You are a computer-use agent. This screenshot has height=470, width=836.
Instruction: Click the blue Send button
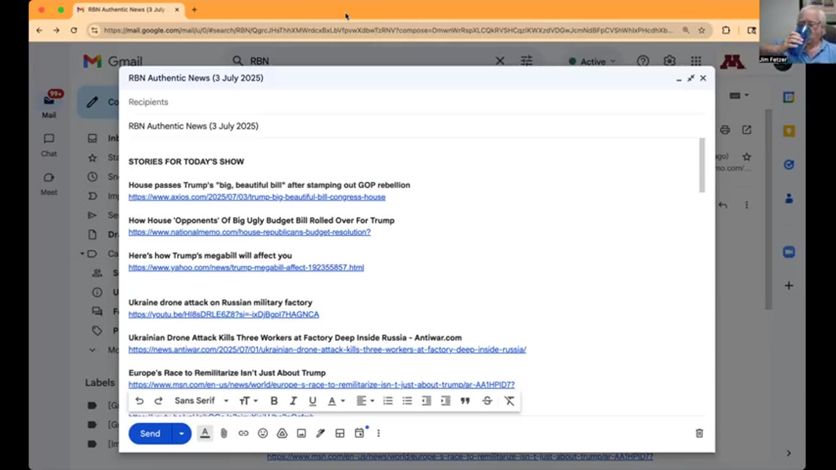coord(150,433)
